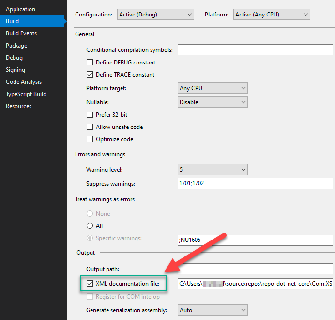Open the Code Analysis tab

[24, 82]
